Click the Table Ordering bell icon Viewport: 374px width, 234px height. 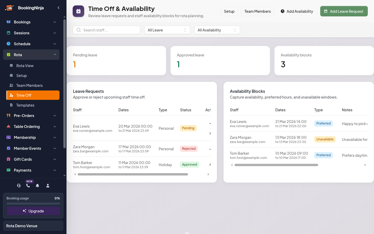9,126
